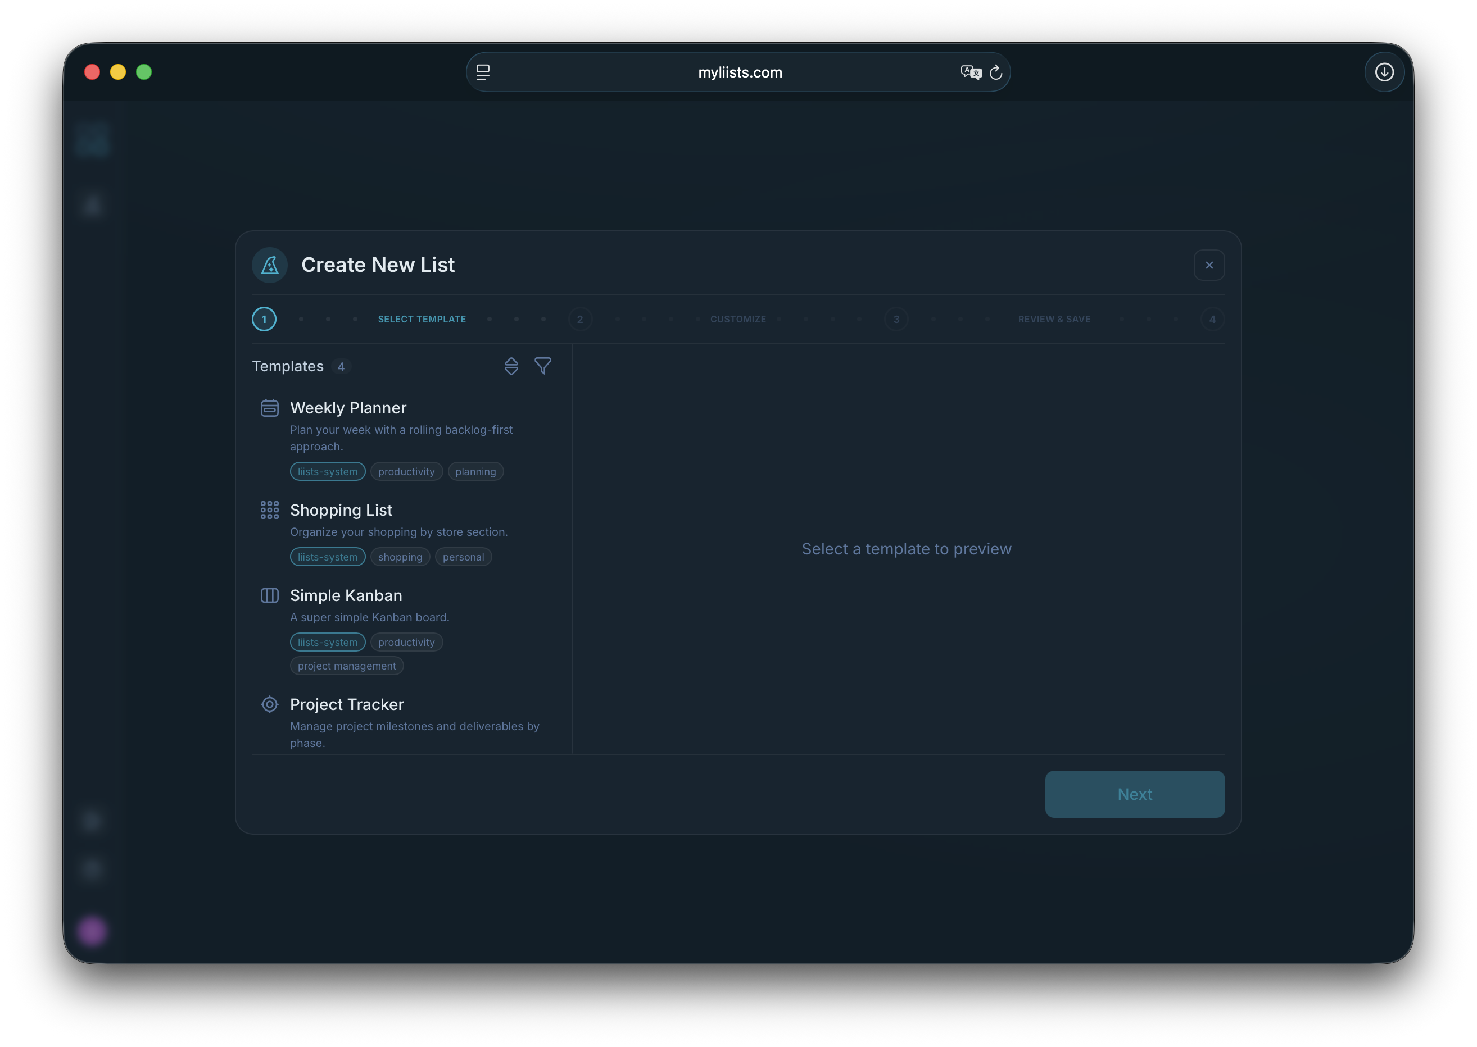Select the liists-system tag on Weekly Planner
1477x1047 pixels.
click(327, 471)
